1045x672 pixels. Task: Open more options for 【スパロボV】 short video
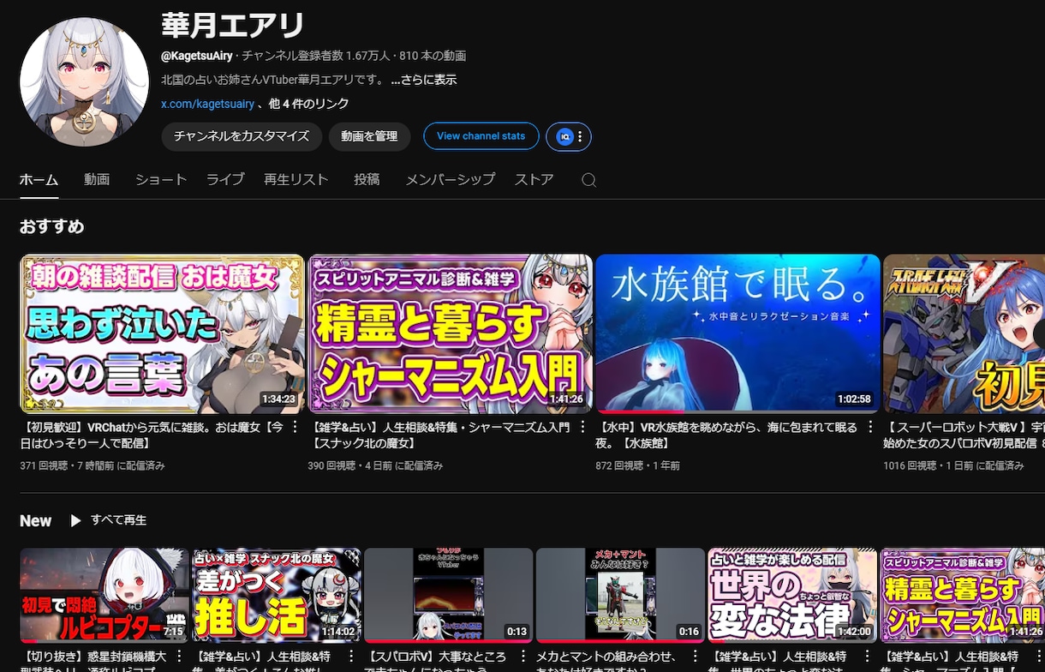524,658
